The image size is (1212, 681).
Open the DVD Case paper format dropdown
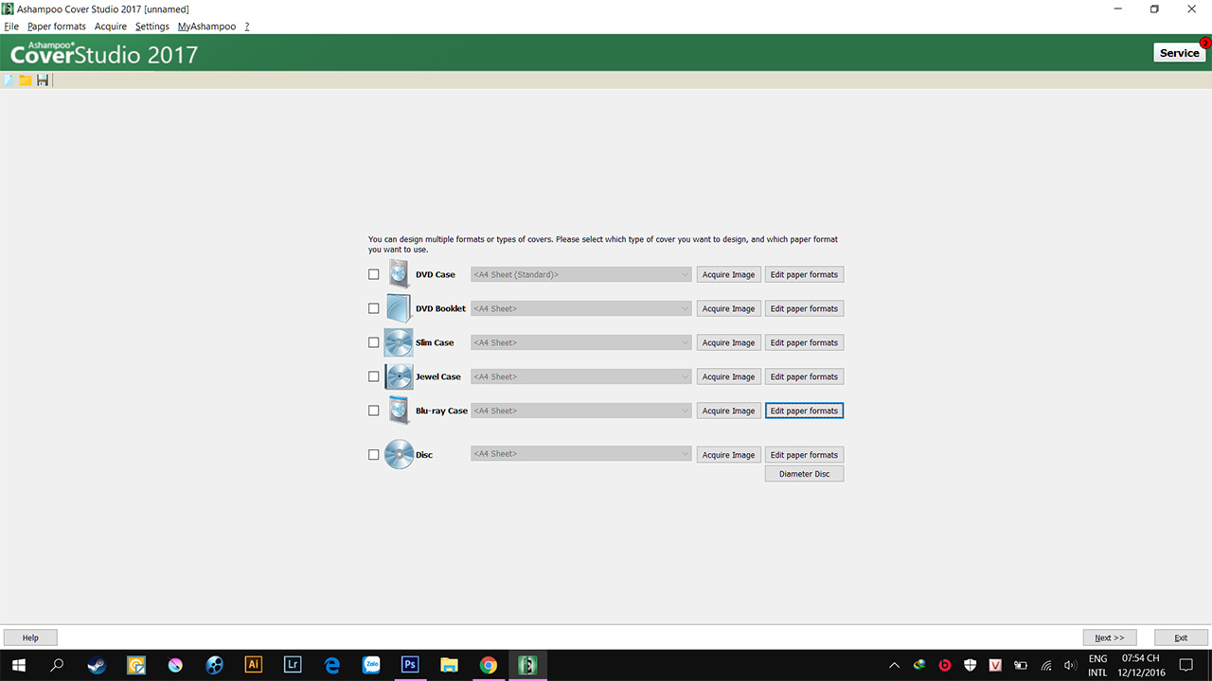click(581, 274)
